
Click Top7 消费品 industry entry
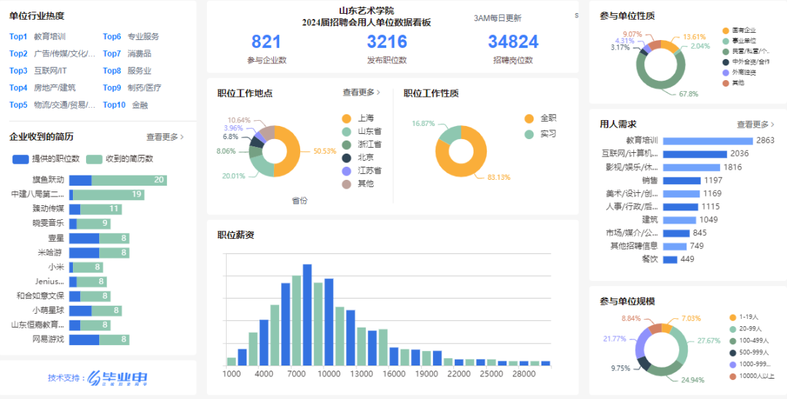[x=127, y=54]
